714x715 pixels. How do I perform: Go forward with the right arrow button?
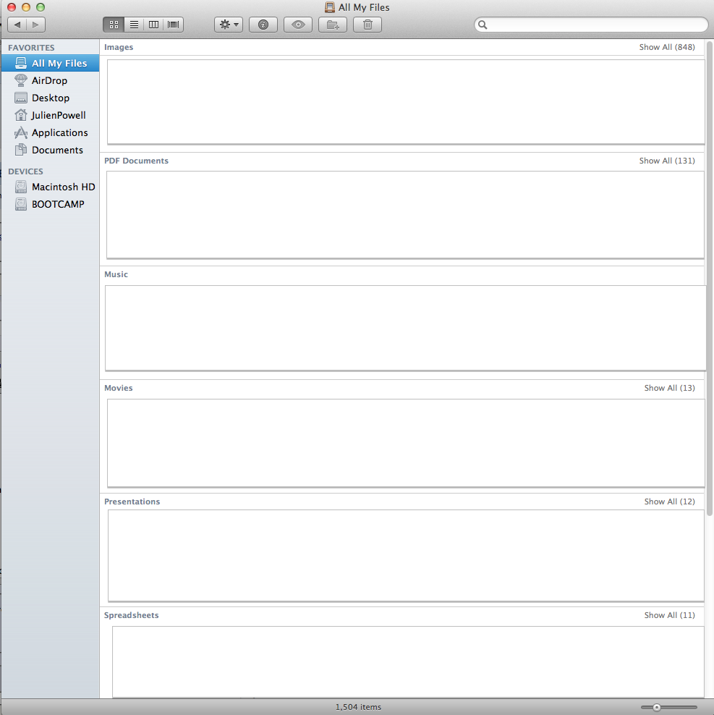36,25
